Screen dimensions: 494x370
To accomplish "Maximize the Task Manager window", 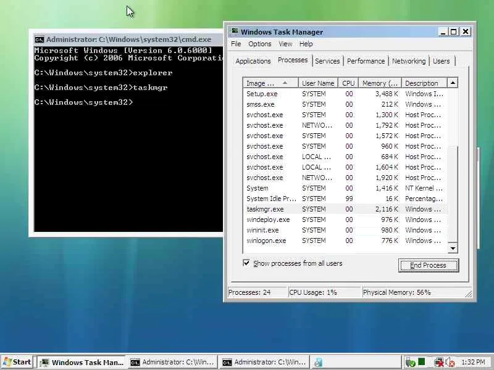I will (x=454, y=32).
